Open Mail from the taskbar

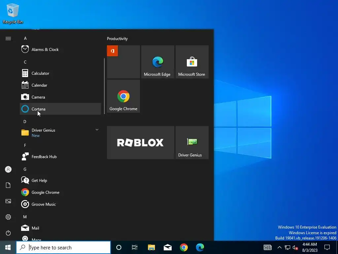point(167,247)
